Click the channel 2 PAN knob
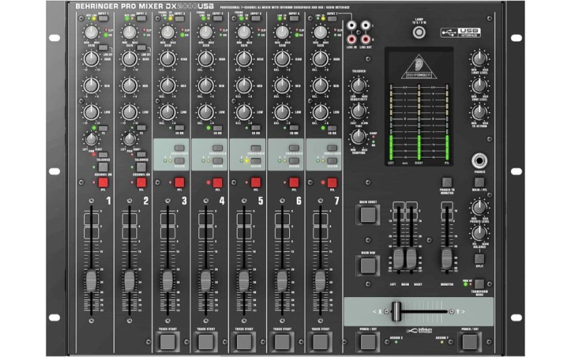 (129, 139)
